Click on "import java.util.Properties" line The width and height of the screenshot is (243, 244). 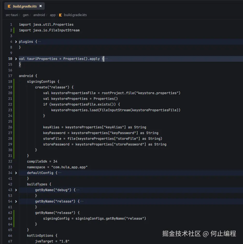[46, 25]
